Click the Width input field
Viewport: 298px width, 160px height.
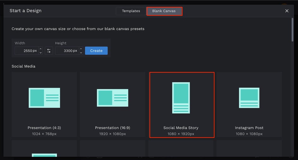(26, 51)
